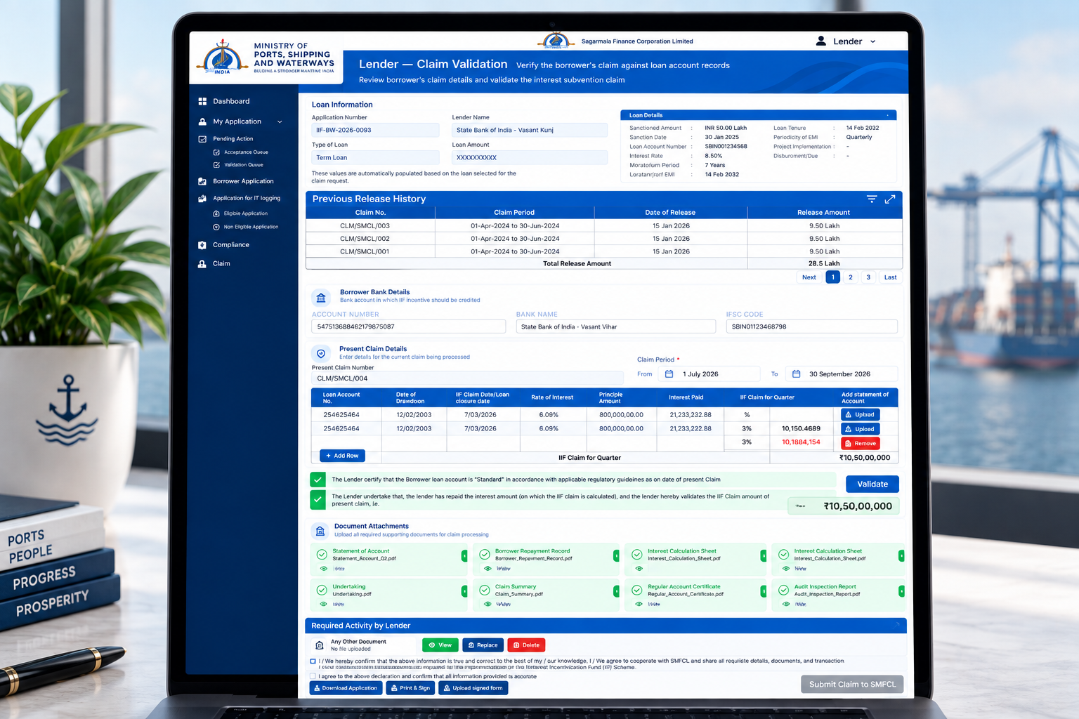The width and height of the screenshot is (1079, 719).
Task: View Statement of Account via eye icon
Action: point(324,569)
